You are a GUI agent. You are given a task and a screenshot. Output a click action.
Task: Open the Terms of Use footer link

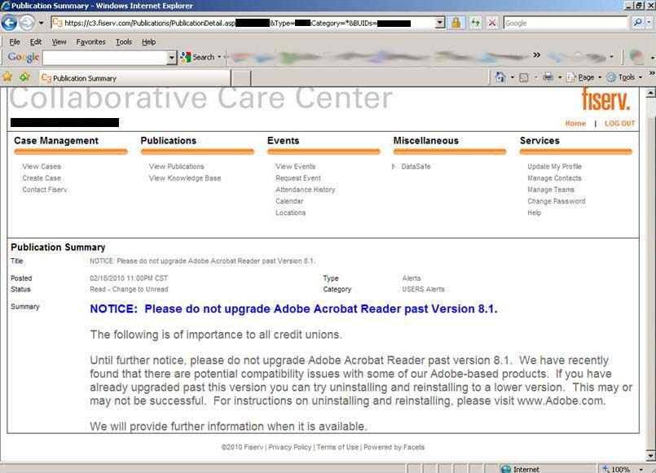point(337,447)
